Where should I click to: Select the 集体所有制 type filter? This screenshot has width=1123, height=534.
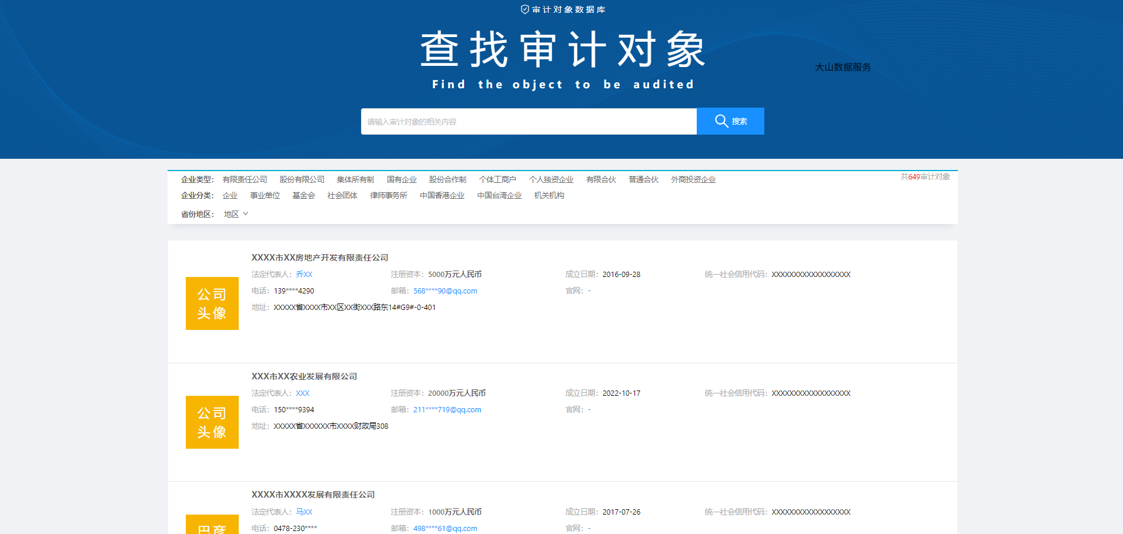point(356,179)
